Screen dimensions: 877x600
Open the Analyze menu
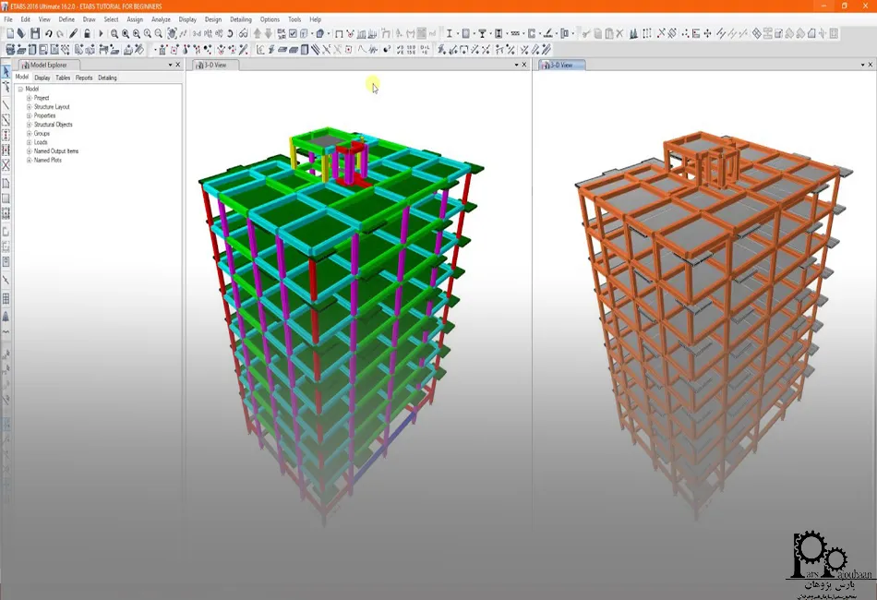coord(161,19)
